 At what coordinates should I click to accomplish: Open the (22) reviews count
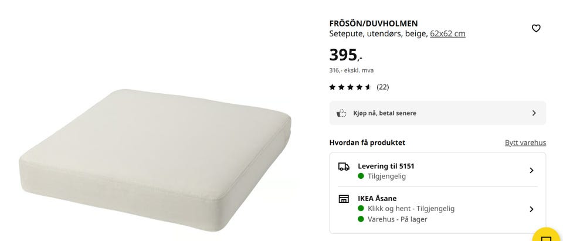pos(383,87)
